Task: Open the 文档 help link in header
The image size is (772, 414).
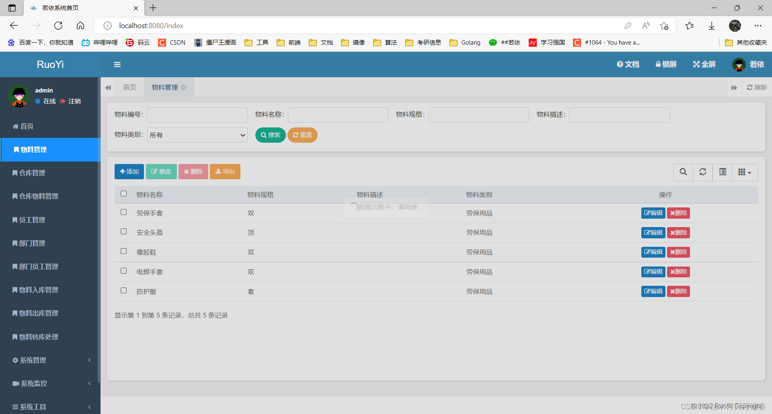Action: [628, 64]
